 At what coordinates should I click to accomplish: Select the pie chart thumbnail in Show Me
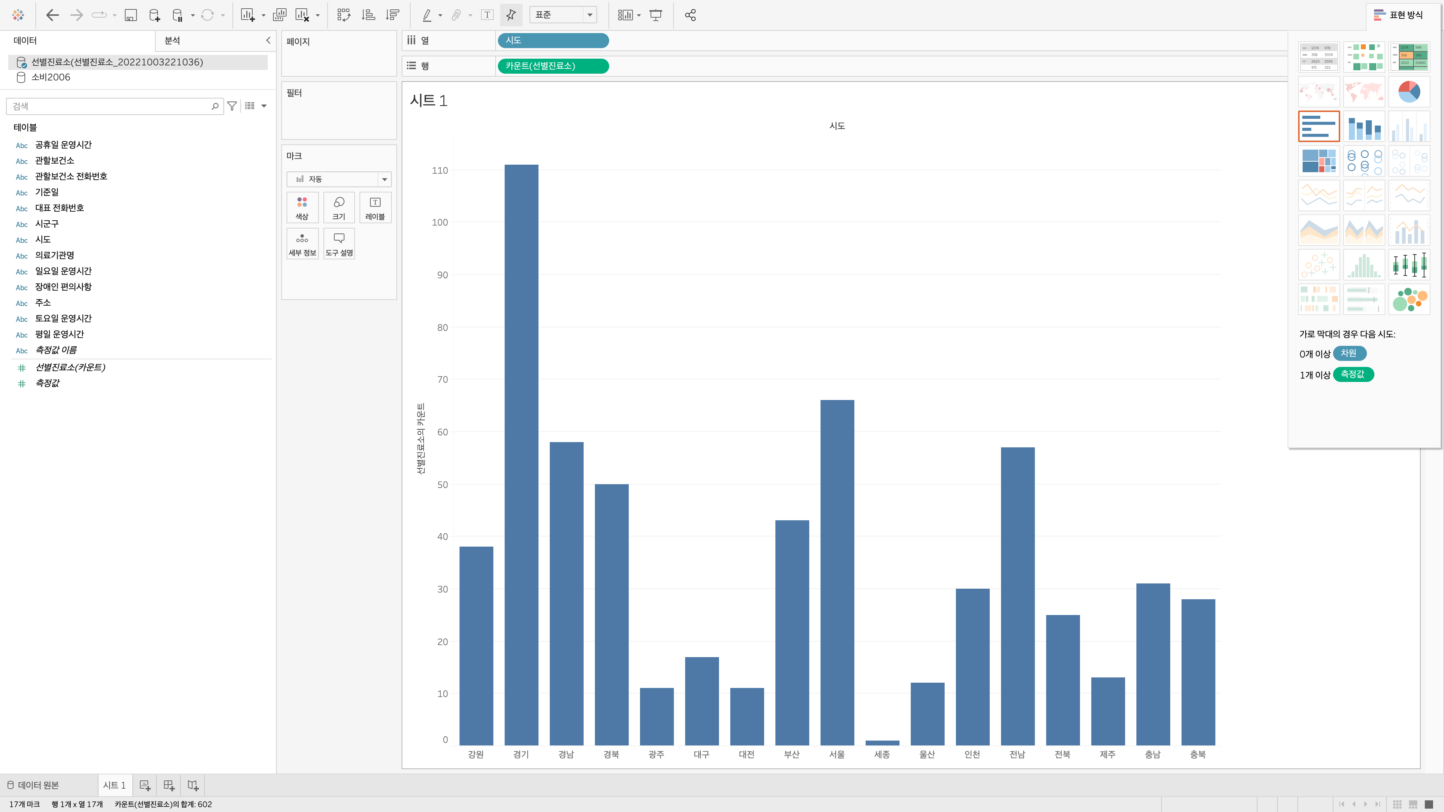(1409, 91)
